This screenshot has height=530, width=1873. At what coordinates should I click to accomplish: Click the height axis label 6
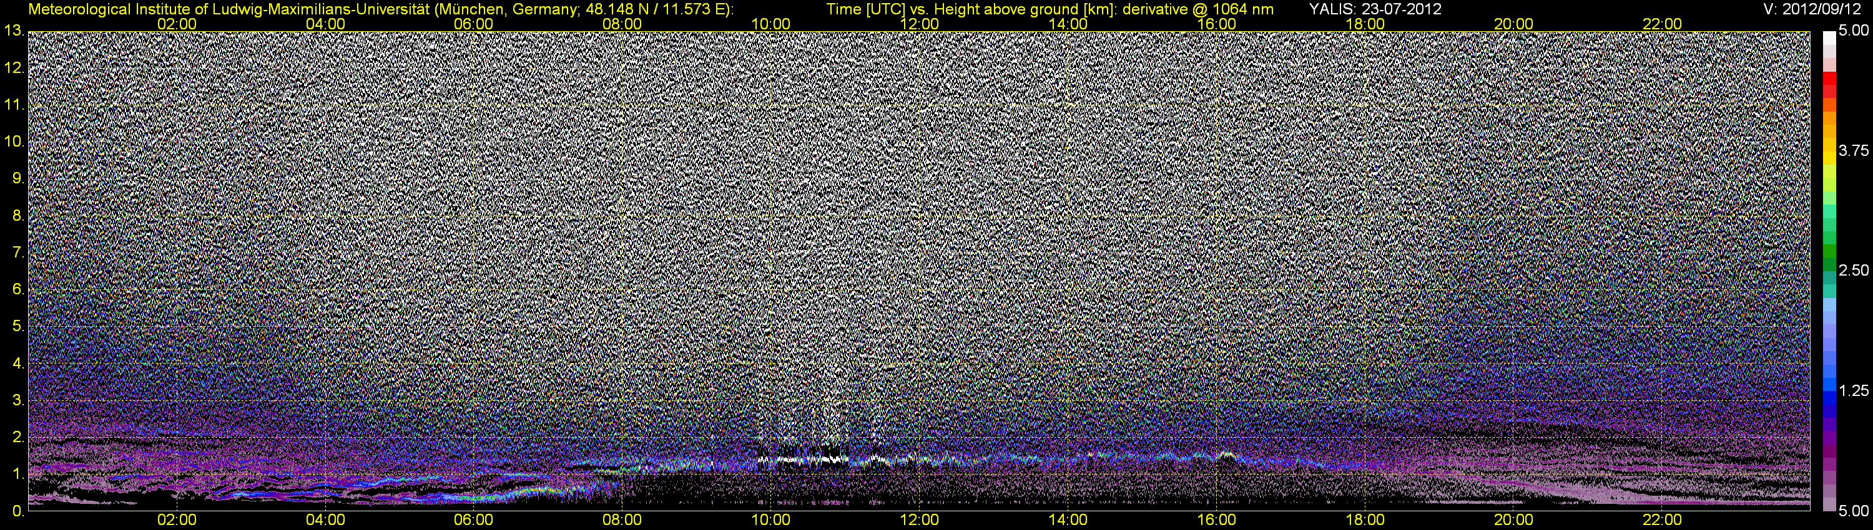[18, 289]
